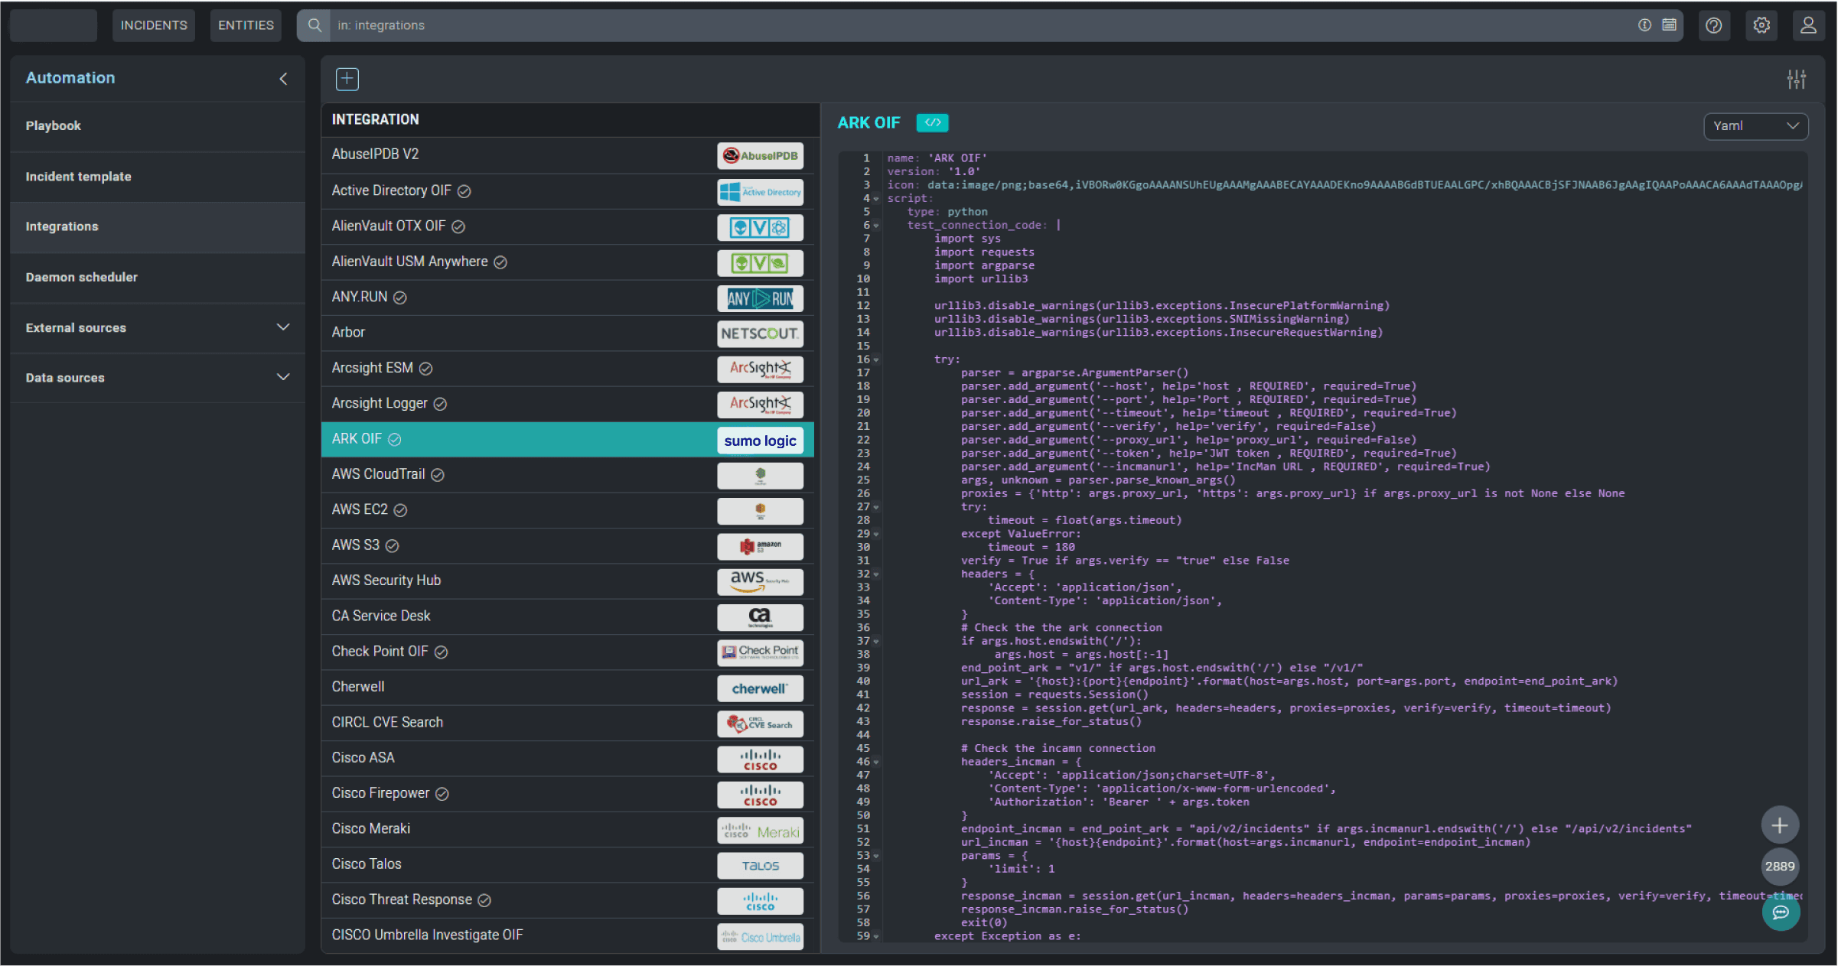
Task: Click the calendar icon in search bar
Action: [x=1670, y=25]
